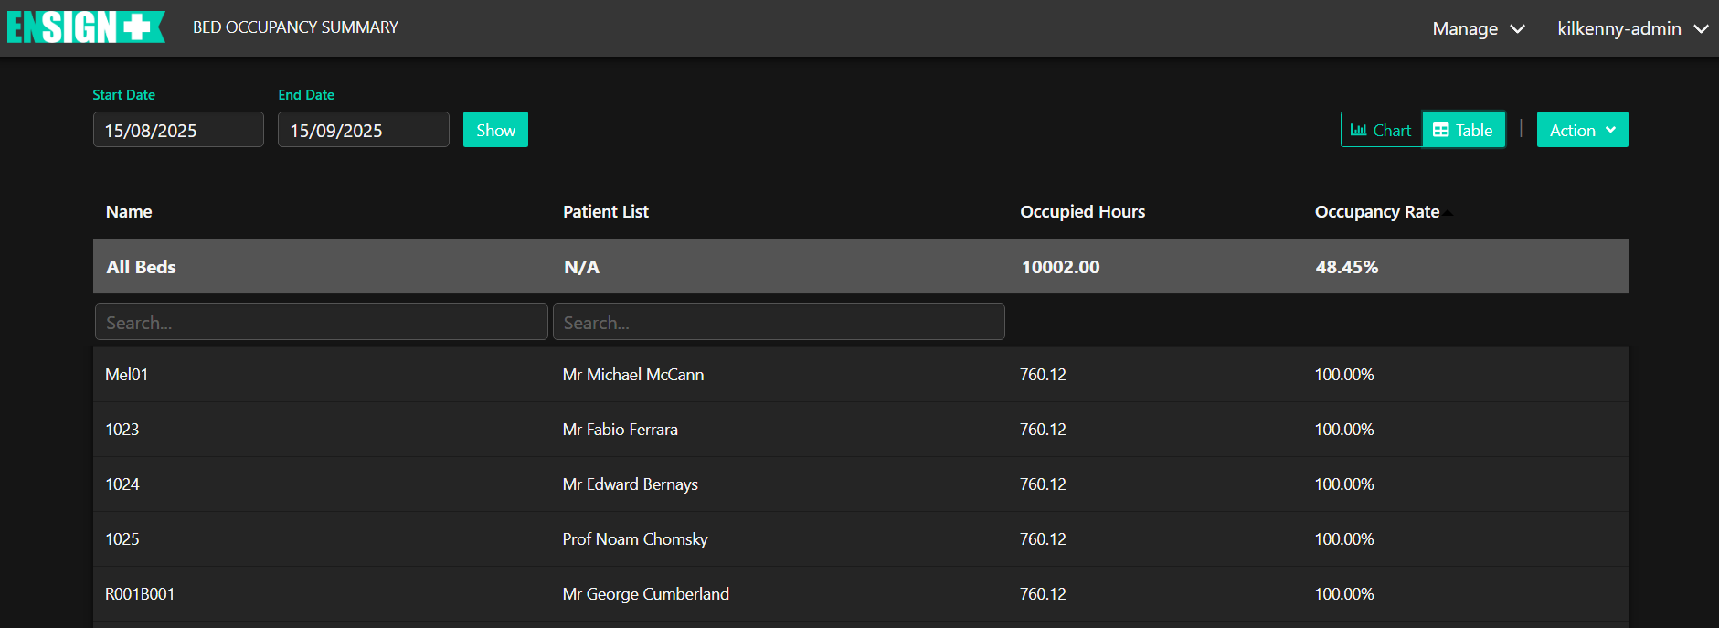This screenshot has height=628, width=1719.
Task: Focus the Name search box
Action: pyautogui.click(x=321, y=323)
